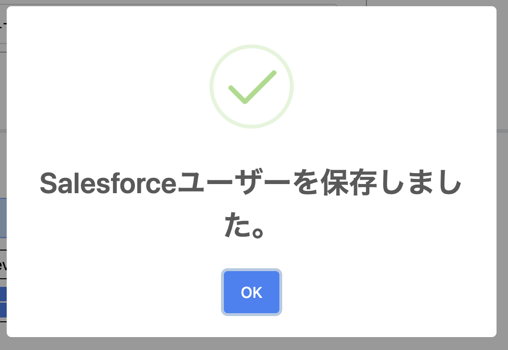
Task: Select the lower dark blue row at left edge
Action: coord(3,310)
